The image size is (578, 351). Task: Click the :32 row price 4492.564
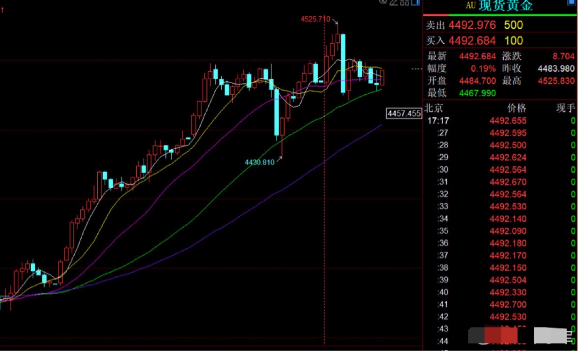[x=508, y=194]
